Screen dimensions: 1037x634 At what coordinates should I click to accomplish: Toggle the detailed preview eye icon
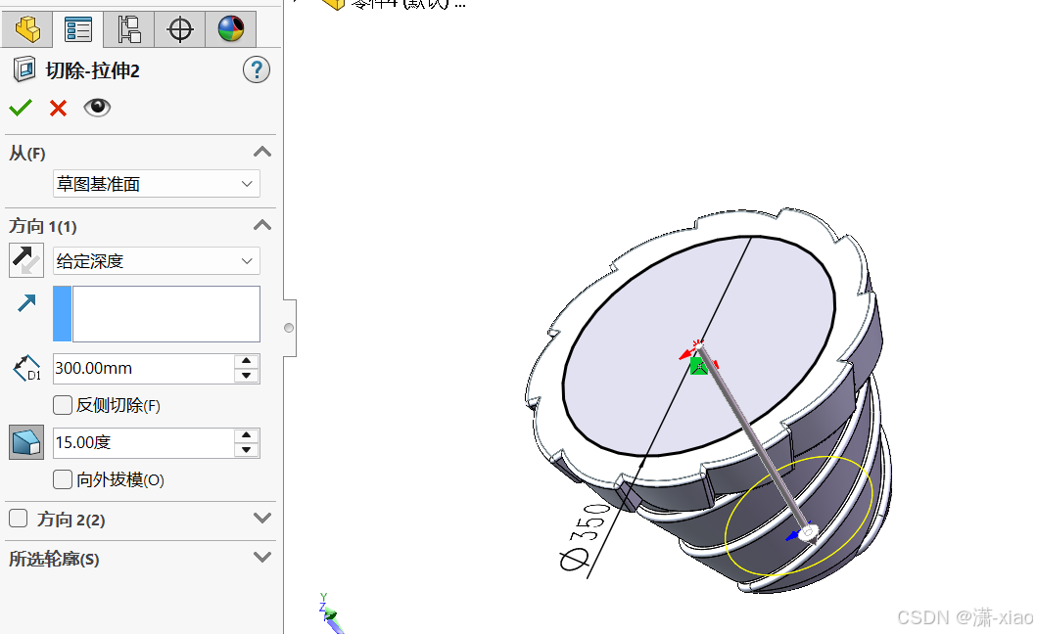point(97,107)
